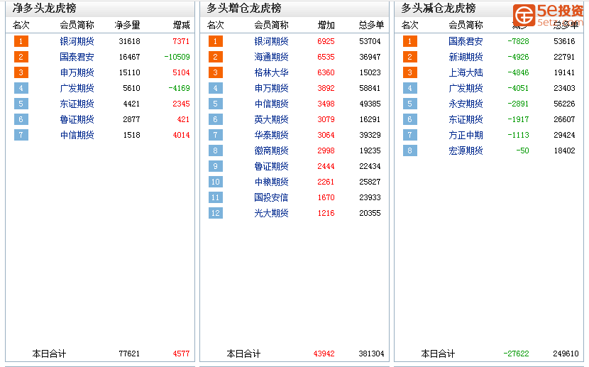This screenshot has height=367, width=589.
Task: Click the 中粮期货 member link
Action: tap(271, 182)
